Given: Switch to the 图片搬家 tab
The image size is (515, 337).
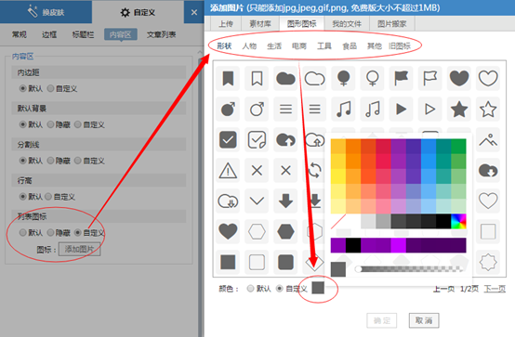Looking at the screenshot, I should [392, 23].
